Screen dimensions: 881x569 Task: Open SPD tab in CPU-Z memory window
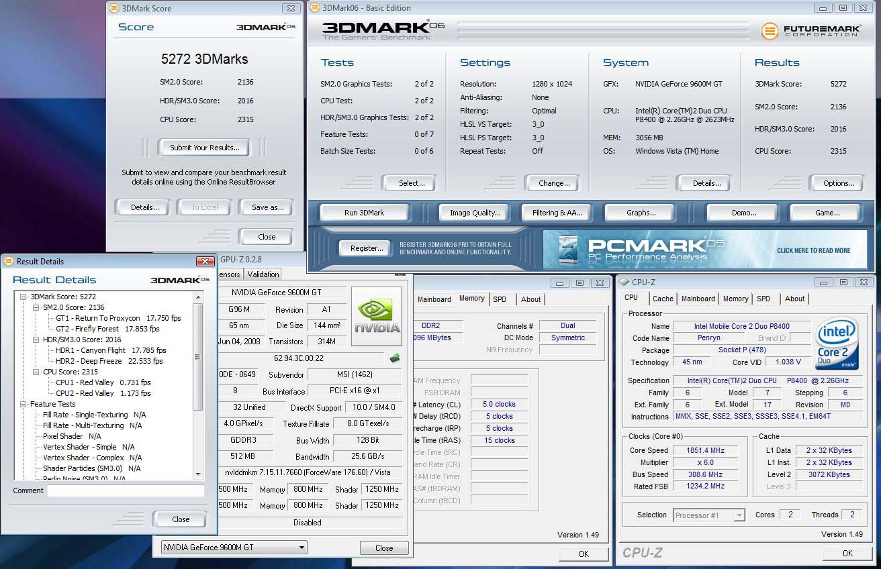tap(500, 299)
